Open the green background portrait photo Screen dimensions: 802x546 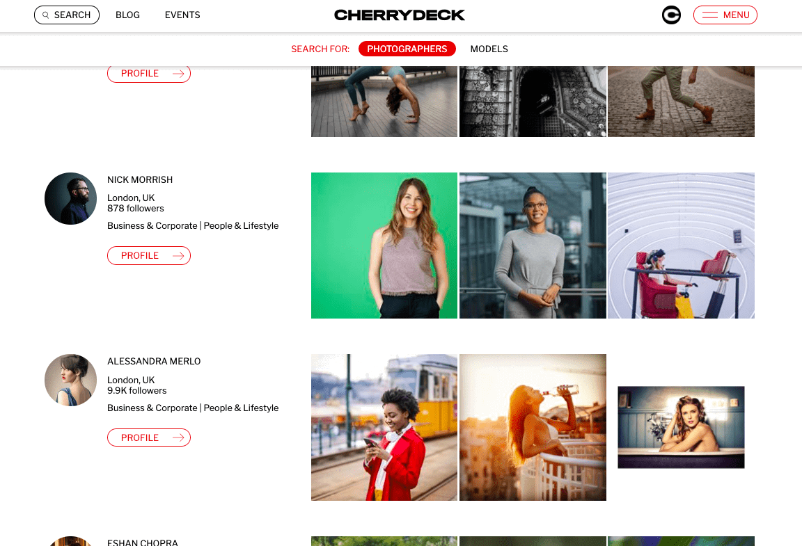tap(384, 246)
